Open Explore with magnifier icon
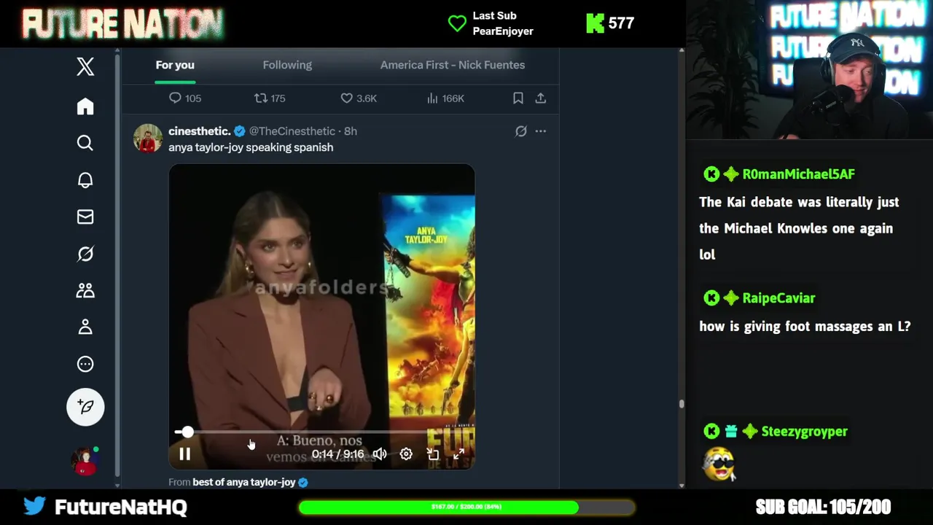The image size is (933, 525). 85,143
